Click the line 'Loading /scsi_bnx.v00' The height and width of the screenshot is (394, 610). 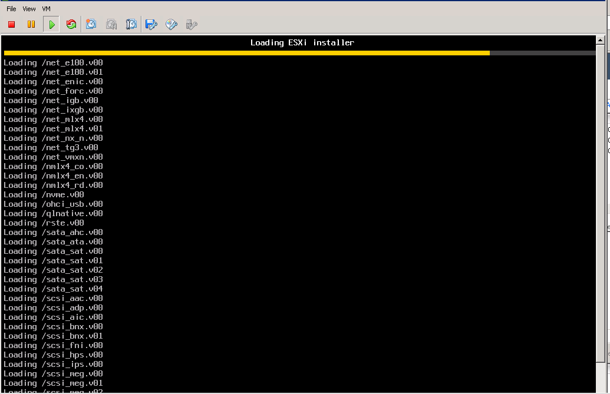coord(53,326)
